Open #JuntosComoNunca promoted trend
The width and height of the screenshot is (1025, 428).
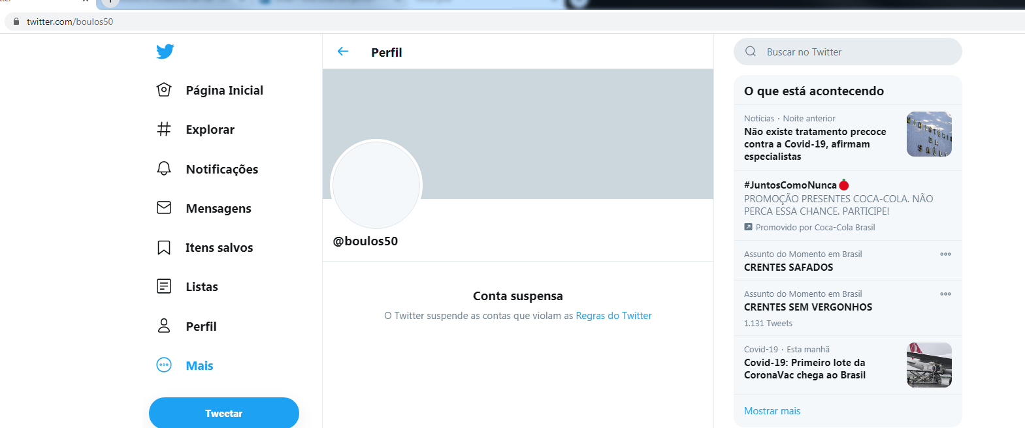coord(848,206)
